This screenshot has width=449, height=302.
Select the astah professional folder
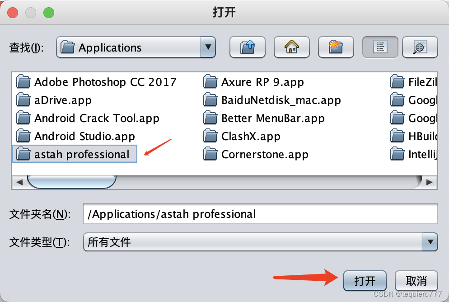pyautogui.click(x=75, y=154)
